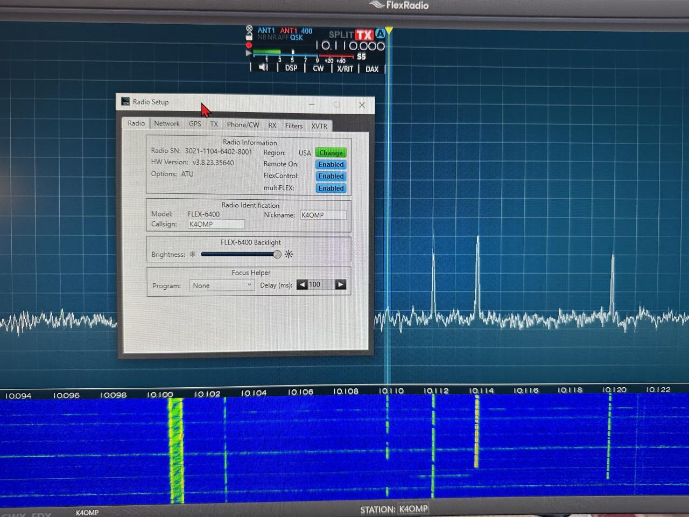Screen dimensions: 689x517
Task: Click the S5 signal reading
Action: pos(361,57)
